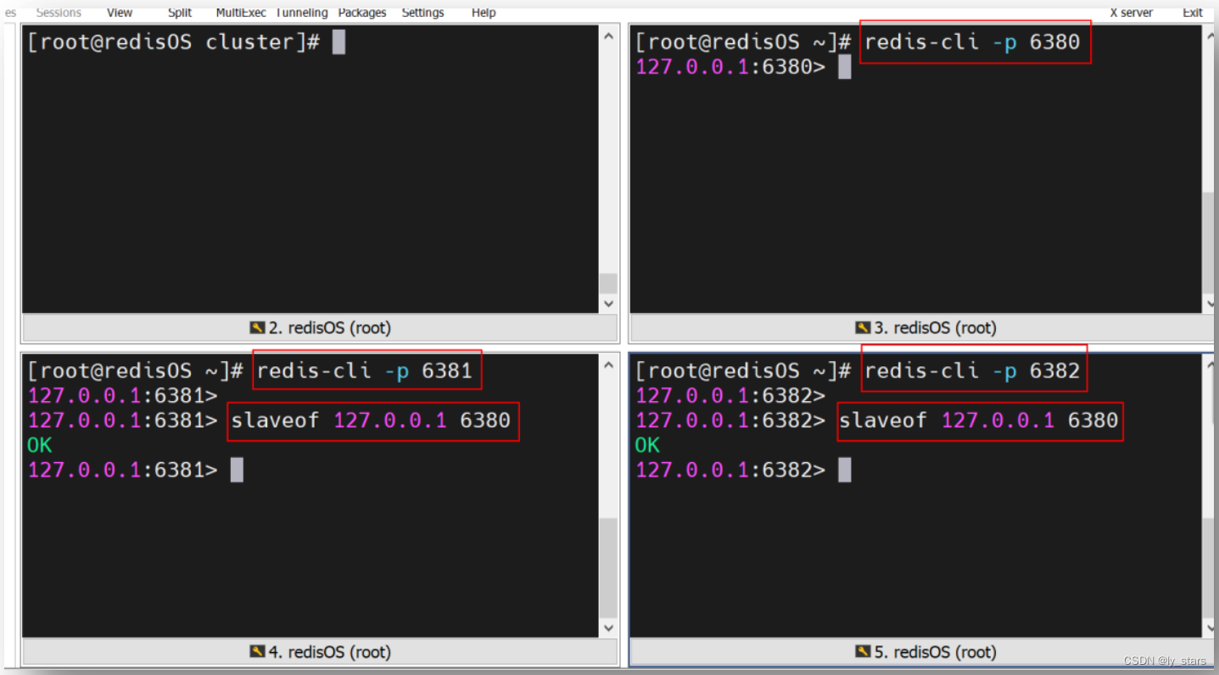This screenshot has height=675, width=1219.
Task: Click the last '127.0.0.1:6382>' prompt with cursor
Action: click(730, 470)
